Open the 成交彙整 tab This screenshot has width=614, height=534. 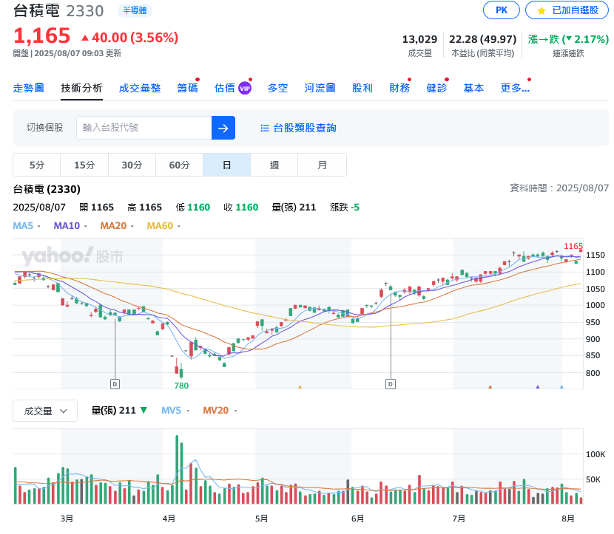click(140, 88)
